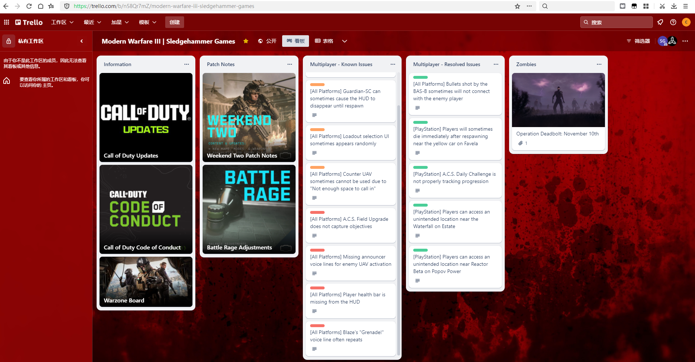The height and width of the screenshot is (362, 695).
Task: Open the browser hamburger menu
Action: point(686,6)
